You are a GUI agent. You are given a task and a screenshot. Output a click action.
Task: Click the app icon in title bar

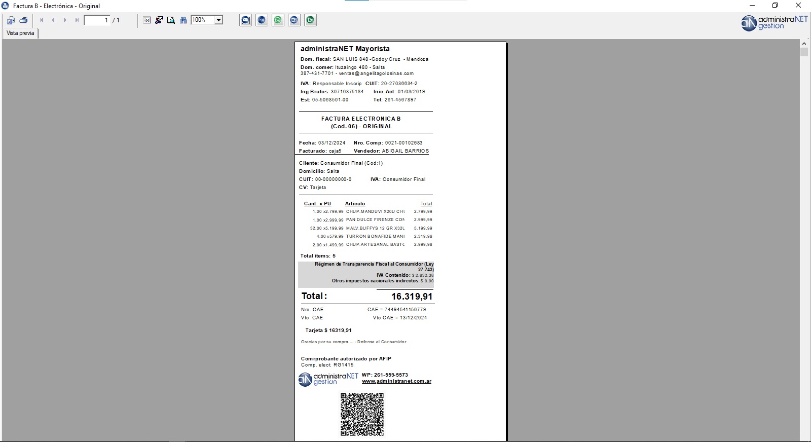(x=6, y=6)
